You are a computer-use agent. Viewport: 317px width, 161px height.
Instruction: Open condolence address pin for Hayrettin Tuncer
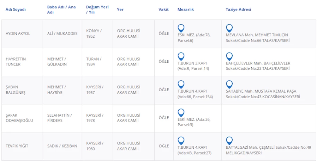coord(229,56)
